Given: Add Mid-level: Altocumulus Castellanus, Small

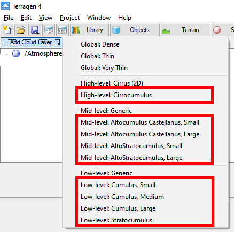Looking at the screenshot, I should [145, 122].
